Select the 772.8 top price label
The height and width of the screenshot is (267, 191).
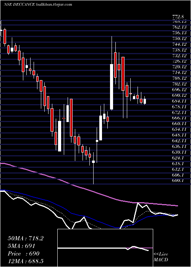click(178, 17)
